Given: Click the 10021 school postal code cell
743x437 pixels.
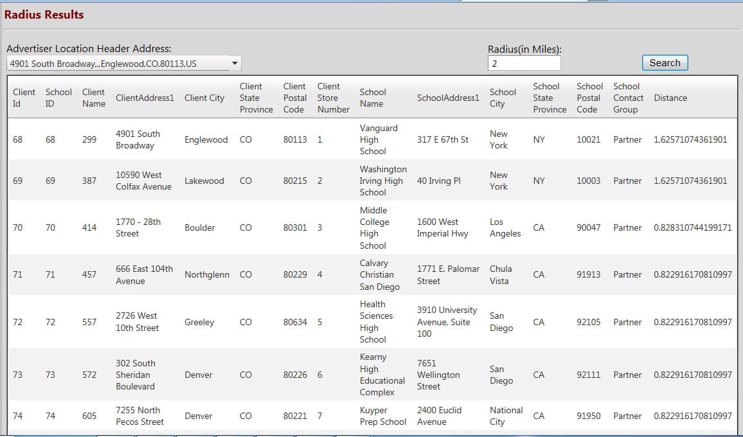Looking at the screenshot, I should click(x=589, y=139).
